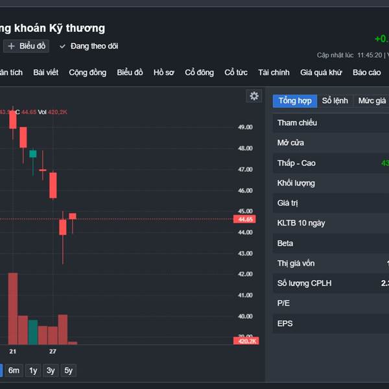Set chart range to 6m
Screen dimensions: 389x389
14,370
